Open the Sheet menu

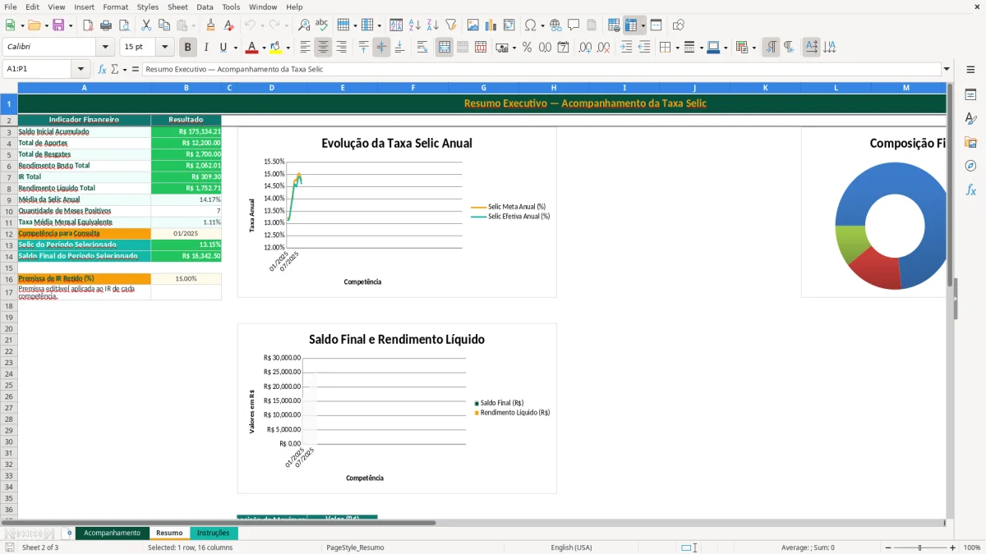[177, 7]
